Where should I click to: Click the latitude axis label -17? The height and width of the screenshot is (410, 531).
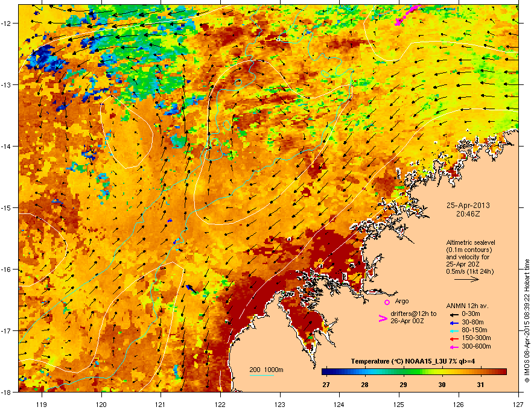pyautogui.click(x=7, y=330)
